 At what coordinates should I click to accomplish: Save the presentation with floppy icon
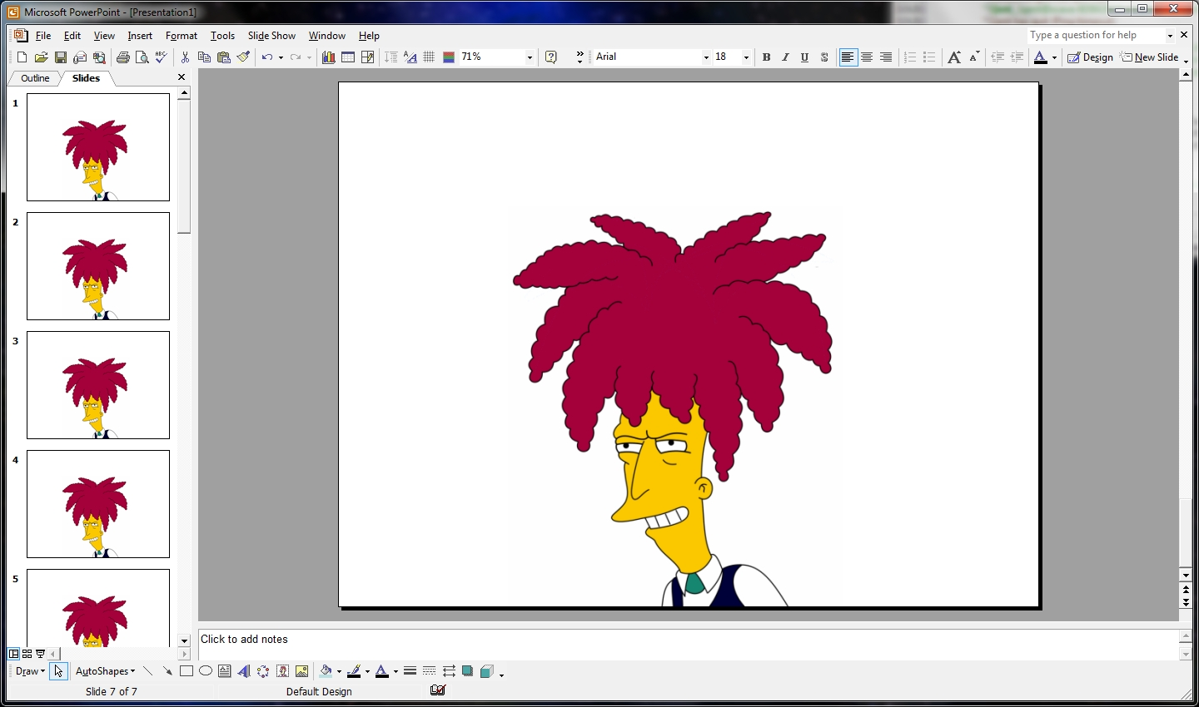(61, 57)
